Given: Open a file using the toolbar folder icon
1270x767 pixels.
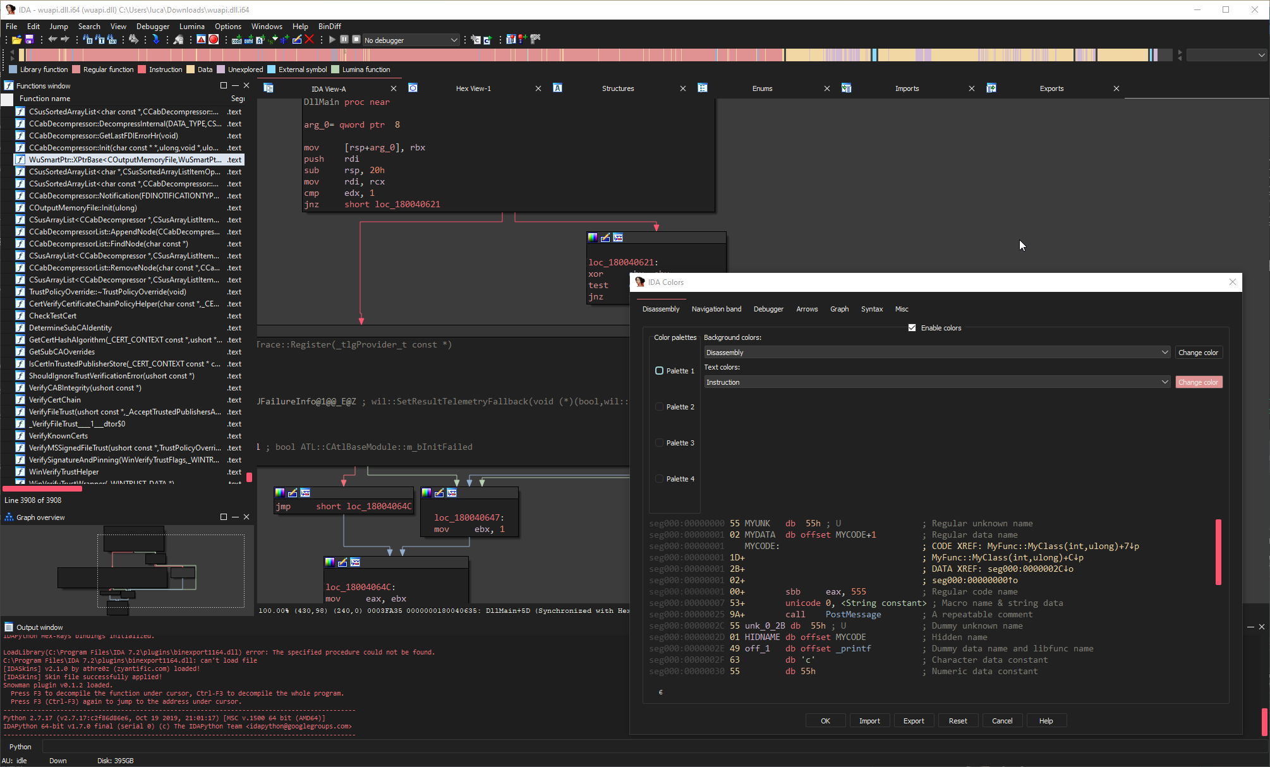Looking at the screenshot, I should (16, 39).
